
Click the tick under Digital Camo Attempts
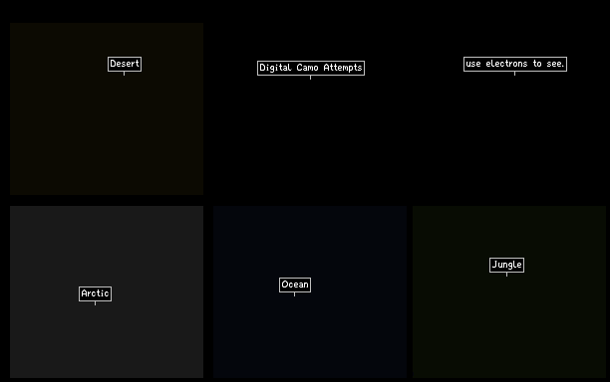[x=310, y=78]
